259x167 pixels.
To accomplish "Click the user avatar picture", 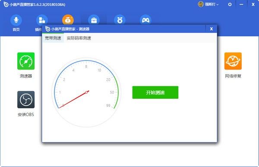I will pyautogui.click(x=201, y=4).
